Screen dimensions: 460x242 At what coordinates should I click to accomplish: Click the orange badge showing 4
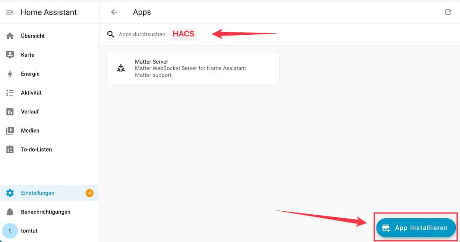[x=90, y=193]
